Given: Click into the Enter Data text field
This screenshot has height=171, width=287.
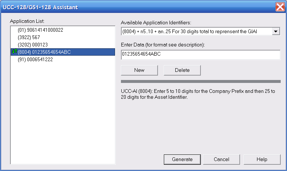Looking at the screenshot, I should 200,55.
